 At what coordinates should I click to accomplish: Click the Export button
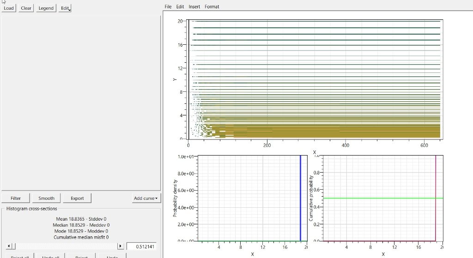pos(77,198)
